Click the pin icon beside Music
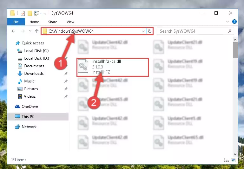 tap(66, 81)
